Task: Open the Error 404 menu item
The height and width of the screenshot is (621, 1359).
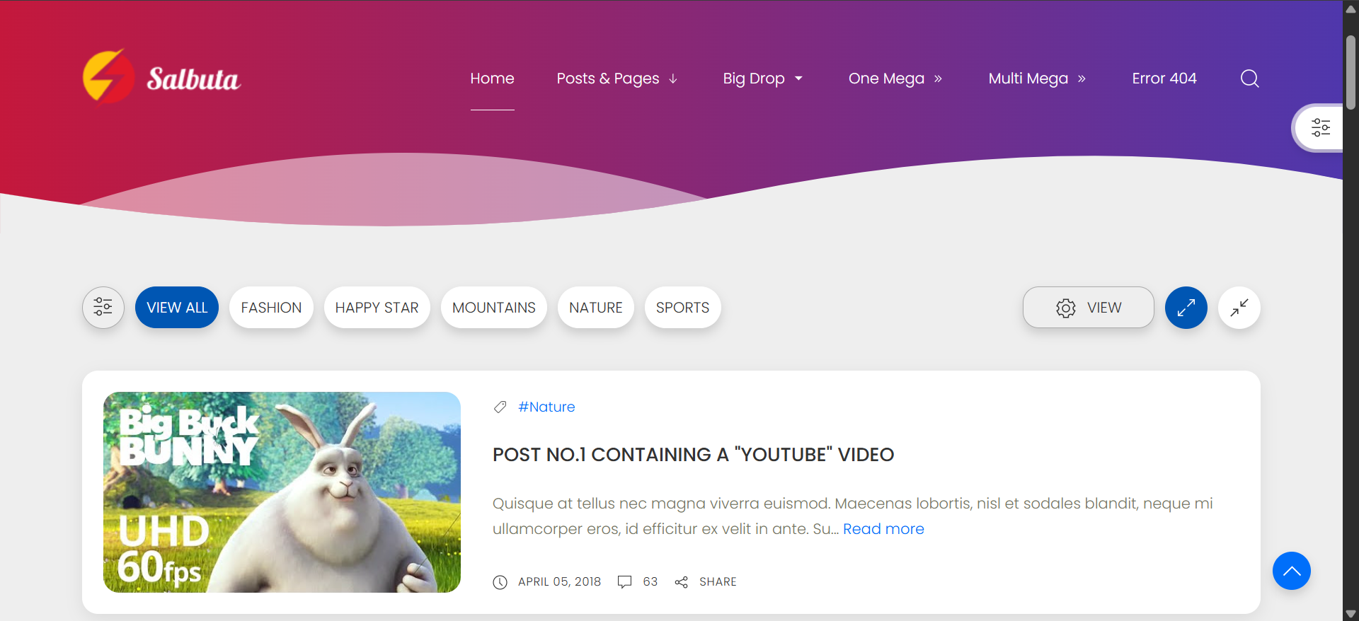Action: pyautogui.click(x=1164, y=79)
